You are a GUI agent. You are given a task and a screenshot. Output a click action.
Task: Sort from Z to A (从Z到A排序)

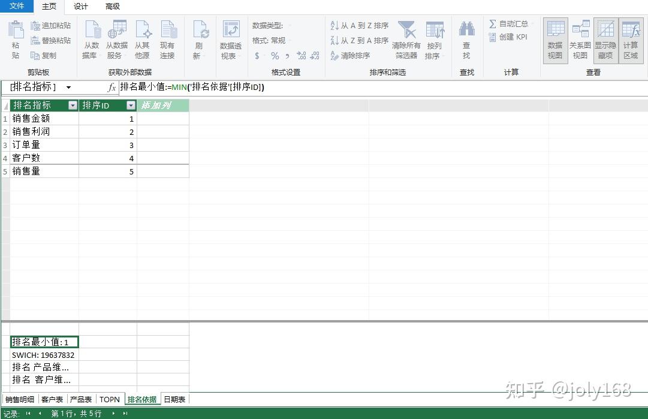360,41
